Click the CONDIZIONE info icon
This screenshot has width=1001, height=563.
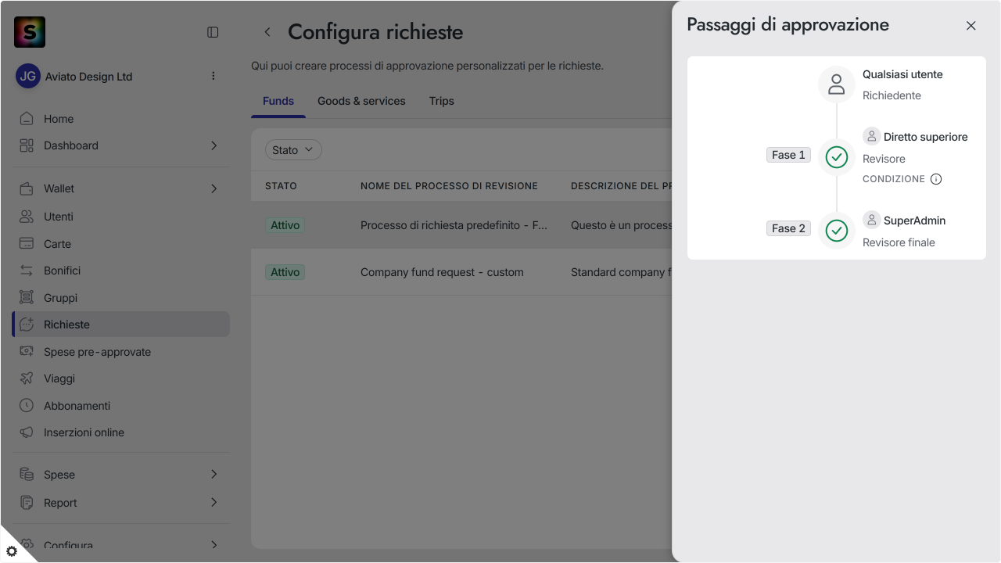coord(936,179)
